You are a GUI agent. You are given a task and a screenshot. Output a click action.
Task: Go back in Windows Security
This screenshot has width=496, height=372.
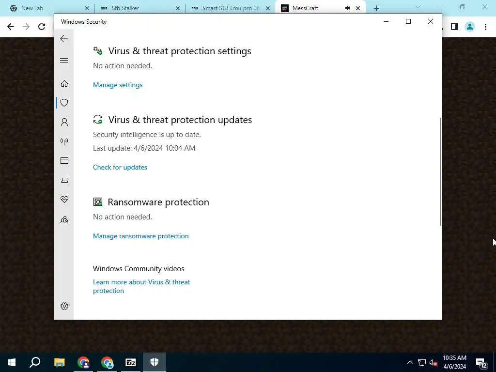point(64,39)
